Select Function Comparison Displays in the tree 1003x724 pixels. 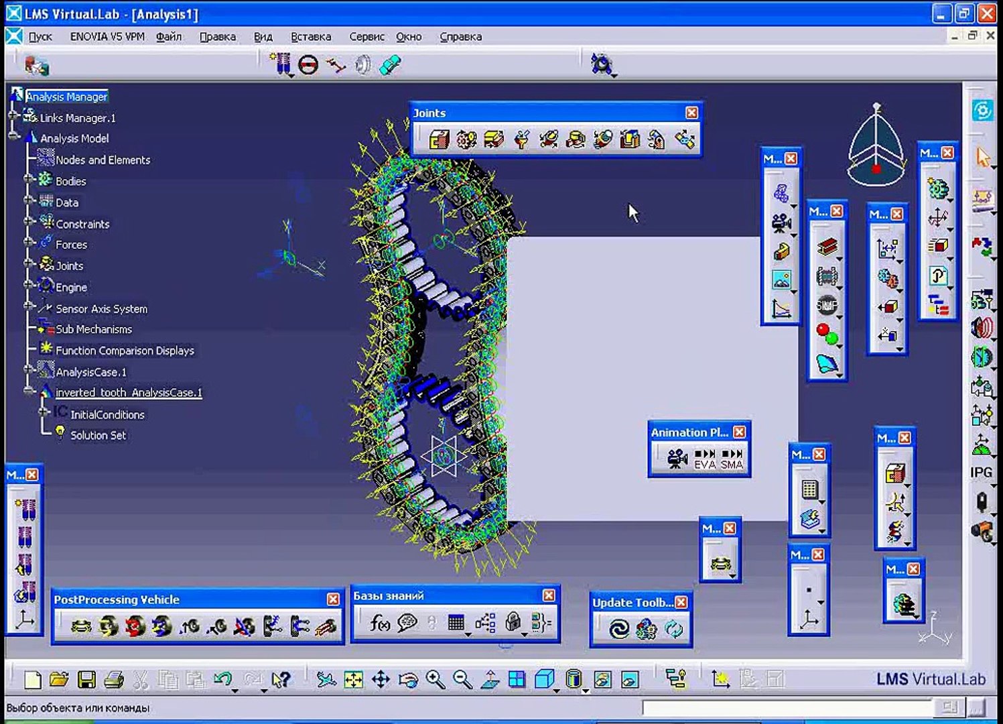point(125,351)
